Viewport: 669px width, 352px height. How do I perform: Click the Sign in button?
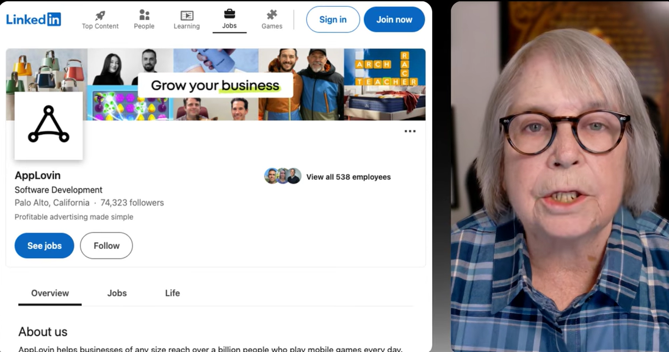click(x=333, y=19)
